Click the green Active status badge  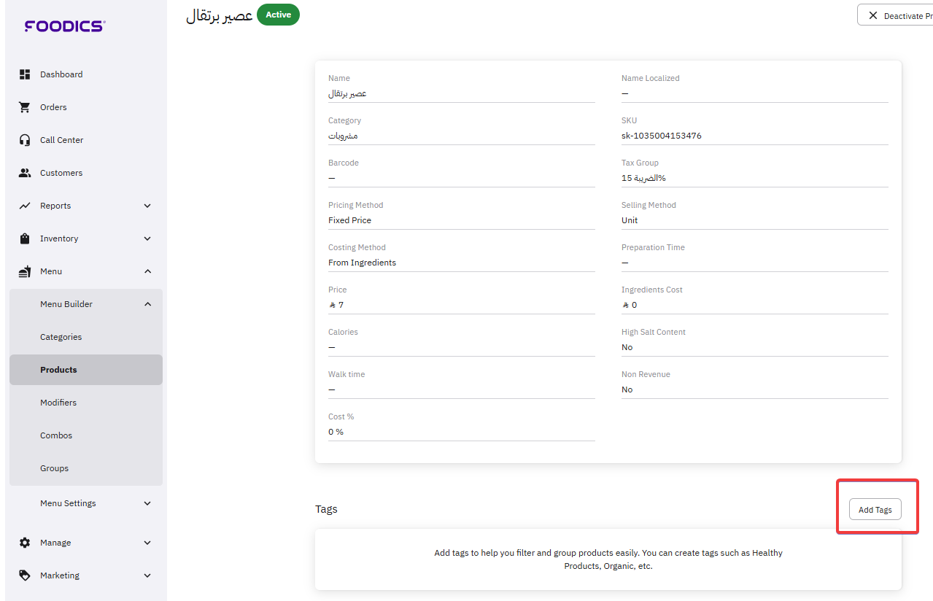point(278,15)
